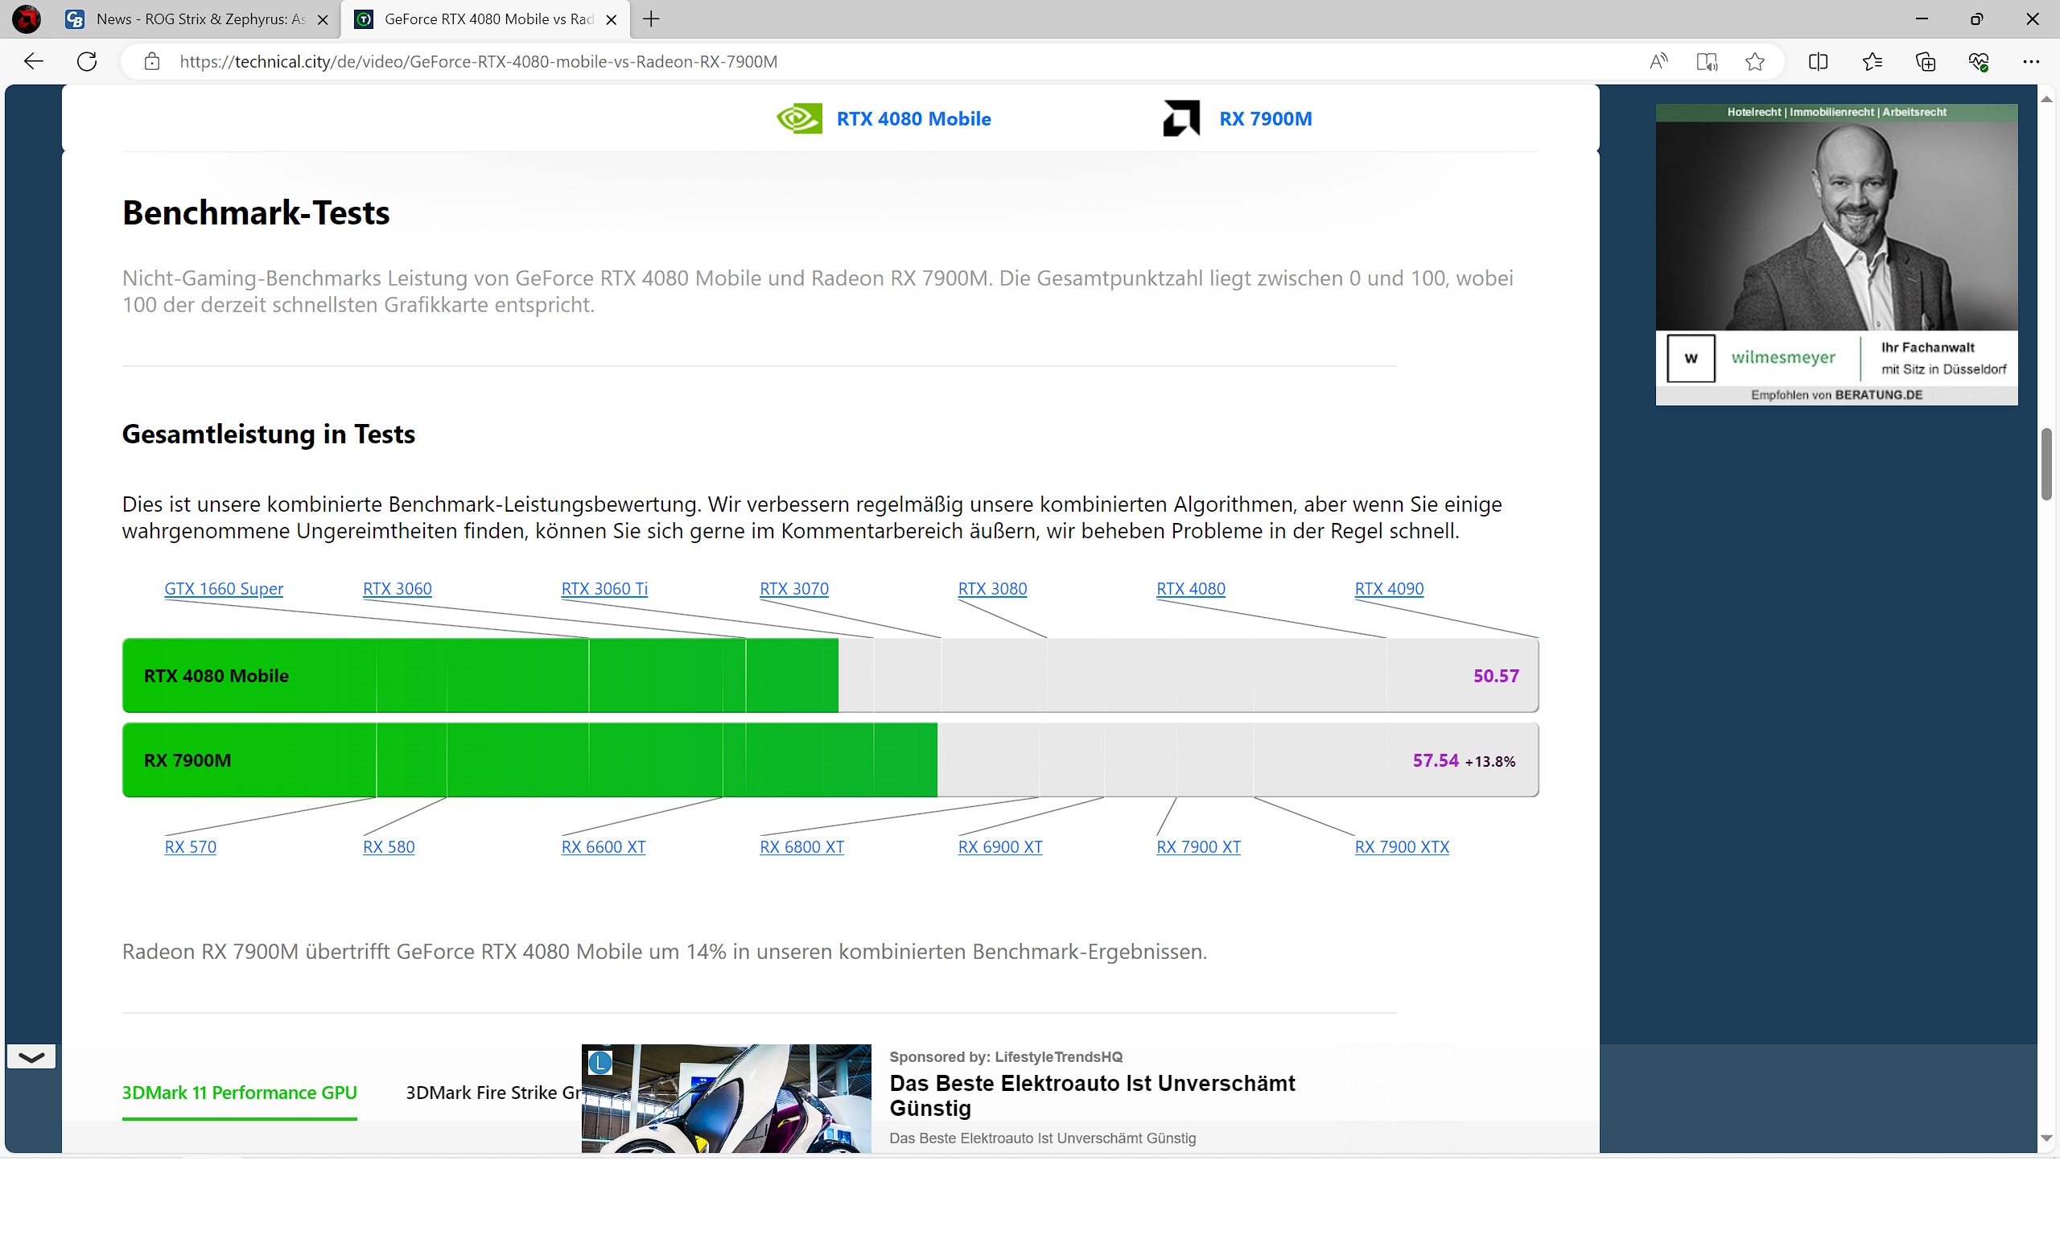Expand the collapsed chevron panel at bottom left
The width and height of the screenshot is (2060, 1239).
coord(31,1056)
